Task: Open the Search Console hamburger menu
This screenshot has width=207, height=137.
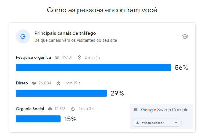Action: pos(135,110)
